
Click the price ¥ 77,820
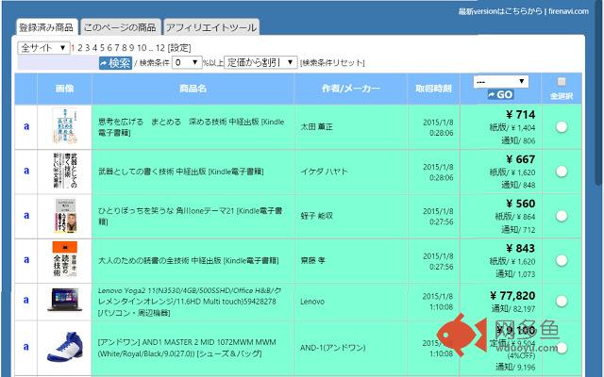512,295
